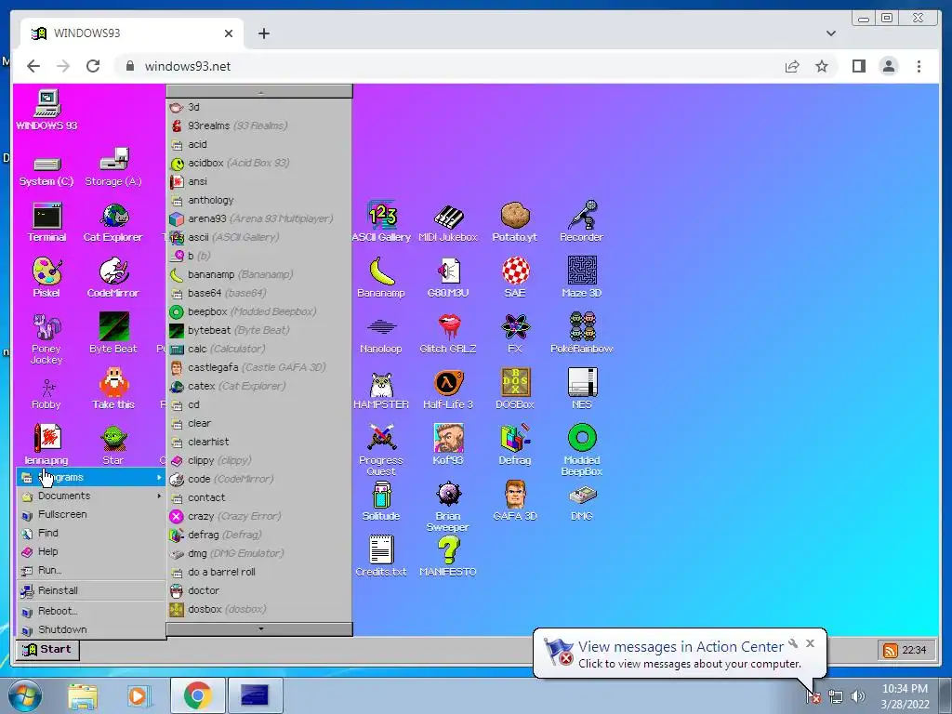Launch the Cat Explorer desktop icon

(x=113, y=222)
